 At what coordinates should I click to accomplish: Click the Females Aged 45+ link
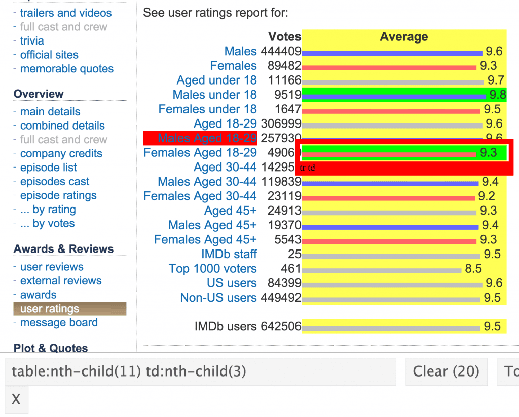205,240
